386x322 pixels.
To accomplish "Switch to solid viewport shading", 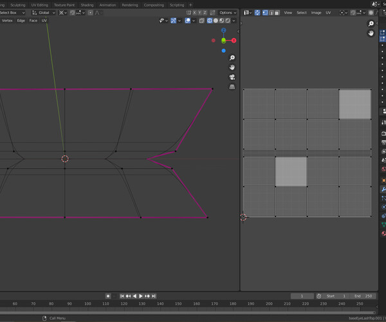I will click(216, 21).
